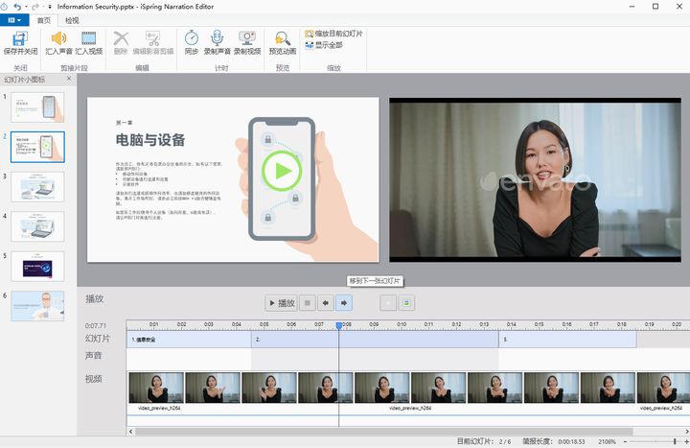Select slide 3 thumbnail
Viewport: 690px width, 448px height.
pyautogui.click(x=37, y=187)
